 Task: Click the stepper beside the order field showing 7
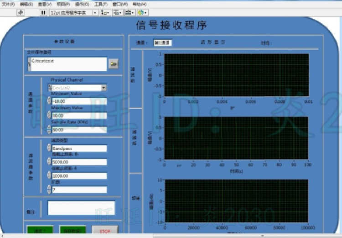pos(49,189)
